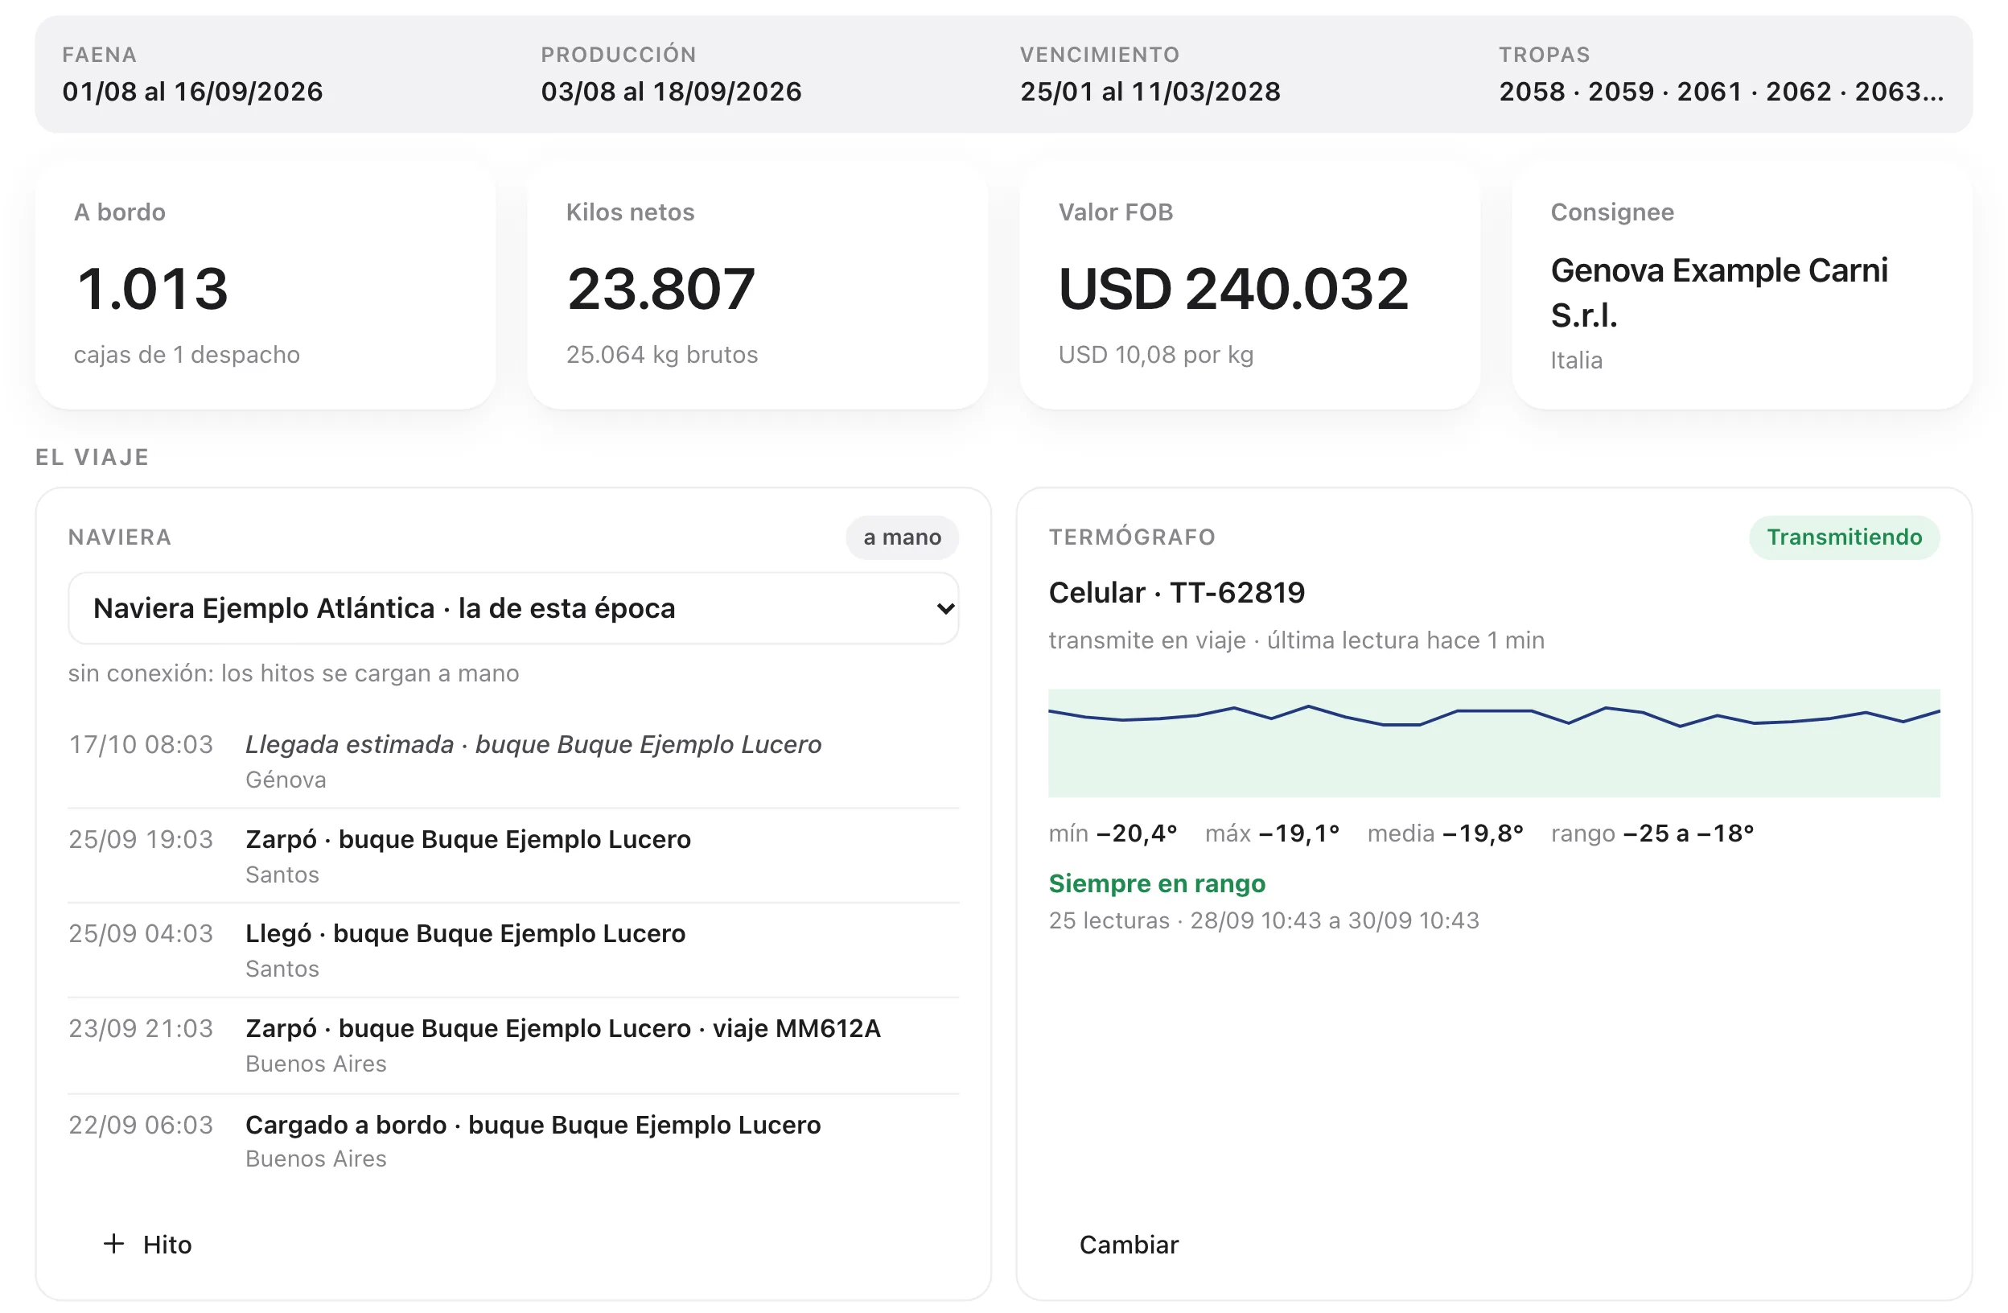The height and width of the screenshot is (1313, 2008).
Task: Click 'USD 10,08 por kg' text
Action: coord(1156,355)
